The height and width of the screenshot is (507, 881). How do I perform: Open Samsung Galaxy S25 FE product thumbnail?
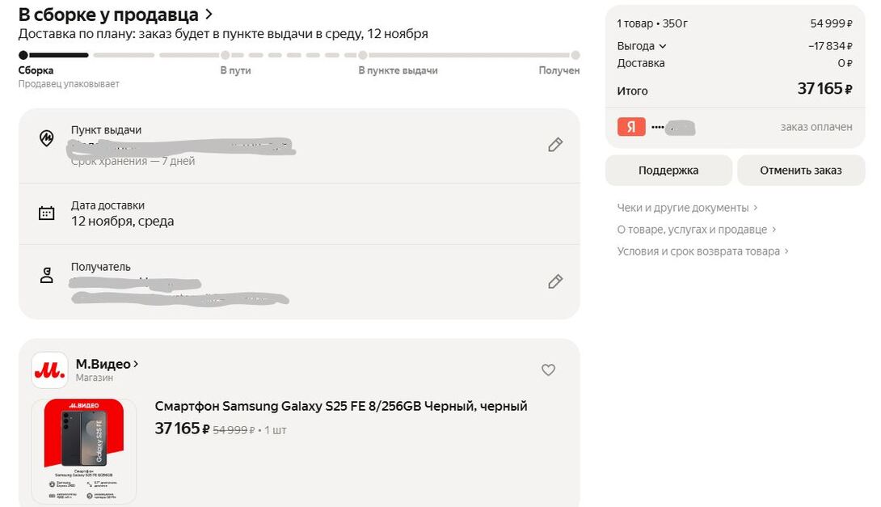point(83,450)
